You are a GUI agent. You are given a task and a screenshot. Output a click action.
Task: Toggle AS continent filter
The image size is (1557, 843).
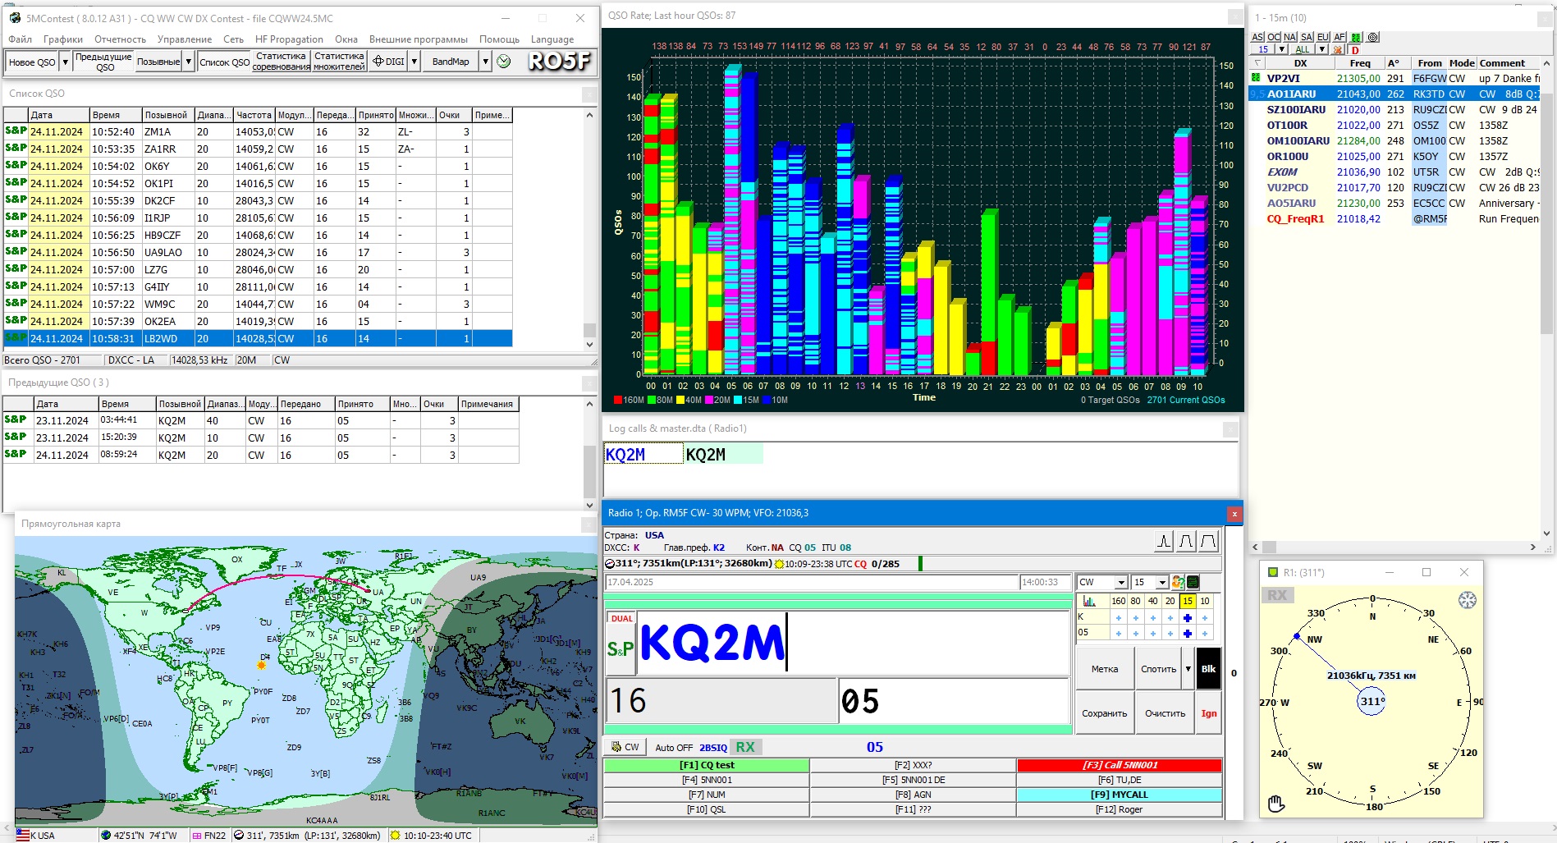coord(1257,37)
